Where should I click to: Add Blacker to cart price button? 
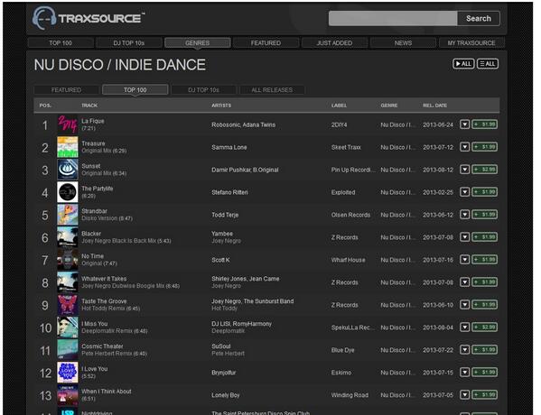pos(484,237)
